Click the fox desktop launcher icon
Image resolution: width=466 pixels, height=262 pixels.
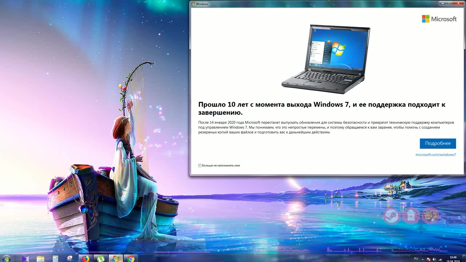coord(430,216)
